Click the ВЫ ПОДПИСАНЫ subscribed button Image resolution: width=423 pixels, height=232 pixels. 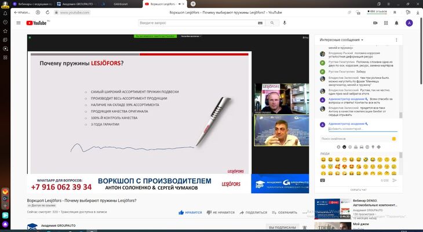[282, 227]
